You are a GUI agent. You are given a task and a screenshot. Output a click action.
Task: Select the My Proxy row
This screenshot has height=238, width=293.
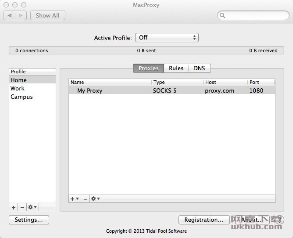point(172,90)
